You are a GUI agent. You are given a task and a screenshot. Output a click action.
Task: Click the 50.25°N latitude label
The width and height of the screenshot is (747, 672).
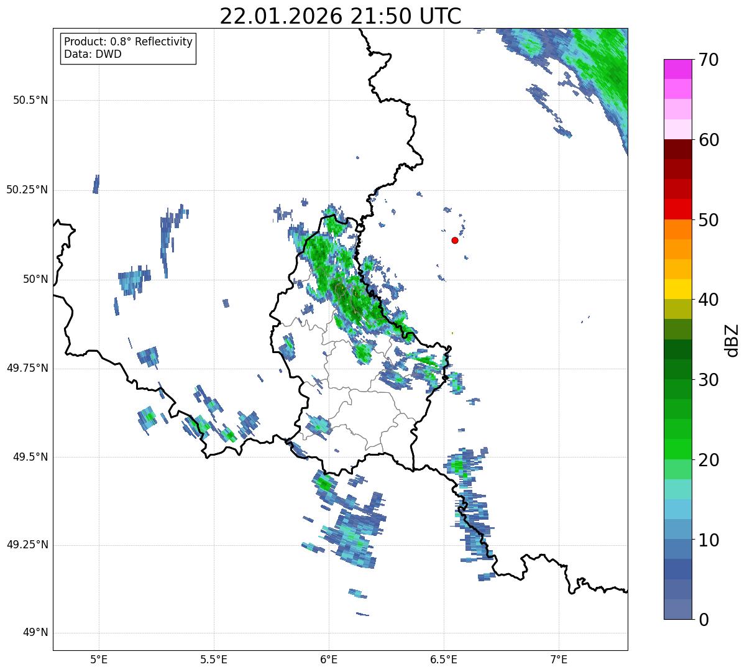pos(27,190)
